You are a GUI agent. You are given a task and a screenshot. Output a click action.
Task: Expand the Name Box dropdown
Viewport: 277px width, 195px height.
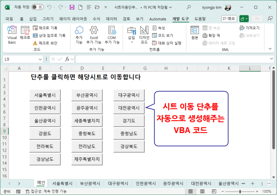tap(40, 60)
